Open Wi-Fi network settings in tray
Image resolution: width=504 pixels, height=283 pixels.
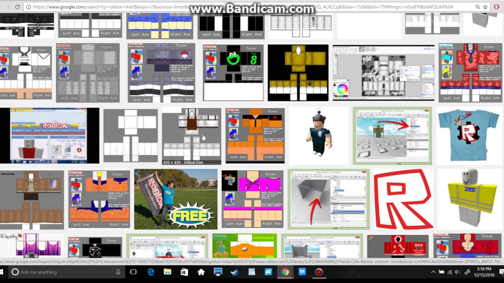449,272
